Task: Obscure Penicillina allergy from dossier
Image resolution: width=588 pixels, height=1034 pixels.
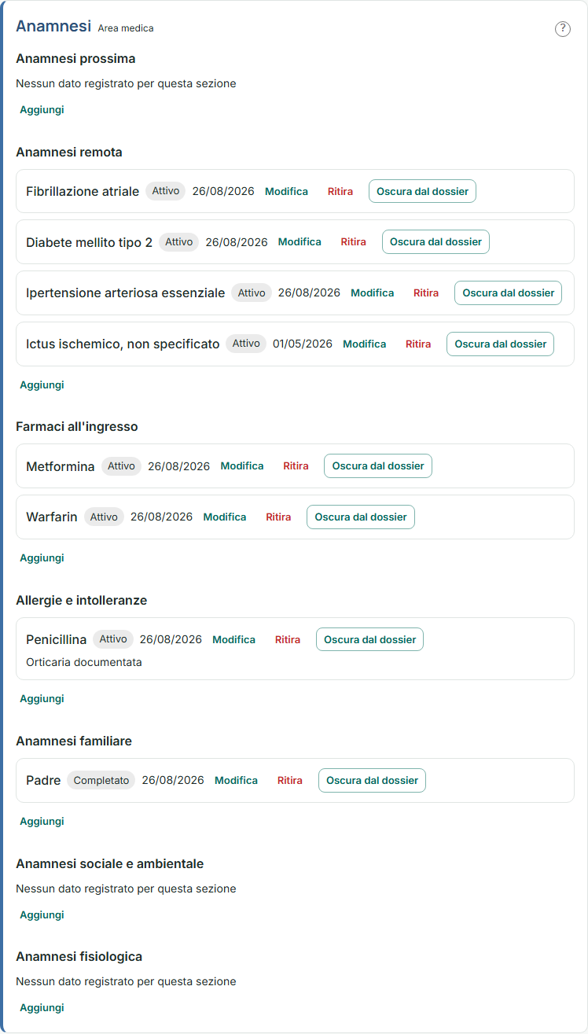Action: pos(369,640)
